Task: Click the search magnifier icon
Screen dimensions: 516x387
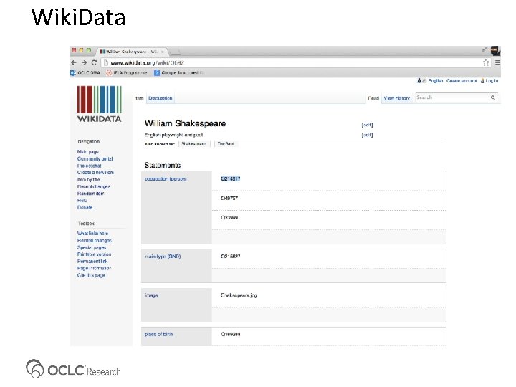Action: point(493,97)
